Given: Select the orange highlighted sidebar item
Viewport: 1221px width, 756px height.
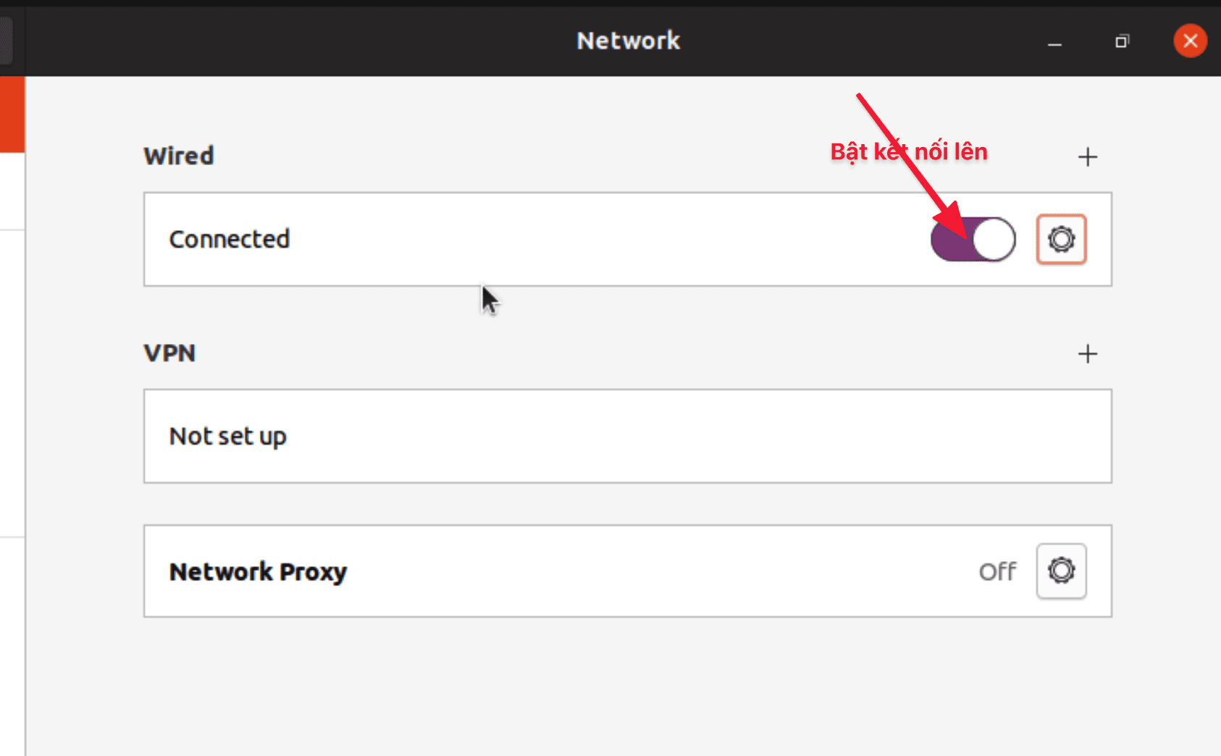Looking at the screenshot, I should 12,114.
